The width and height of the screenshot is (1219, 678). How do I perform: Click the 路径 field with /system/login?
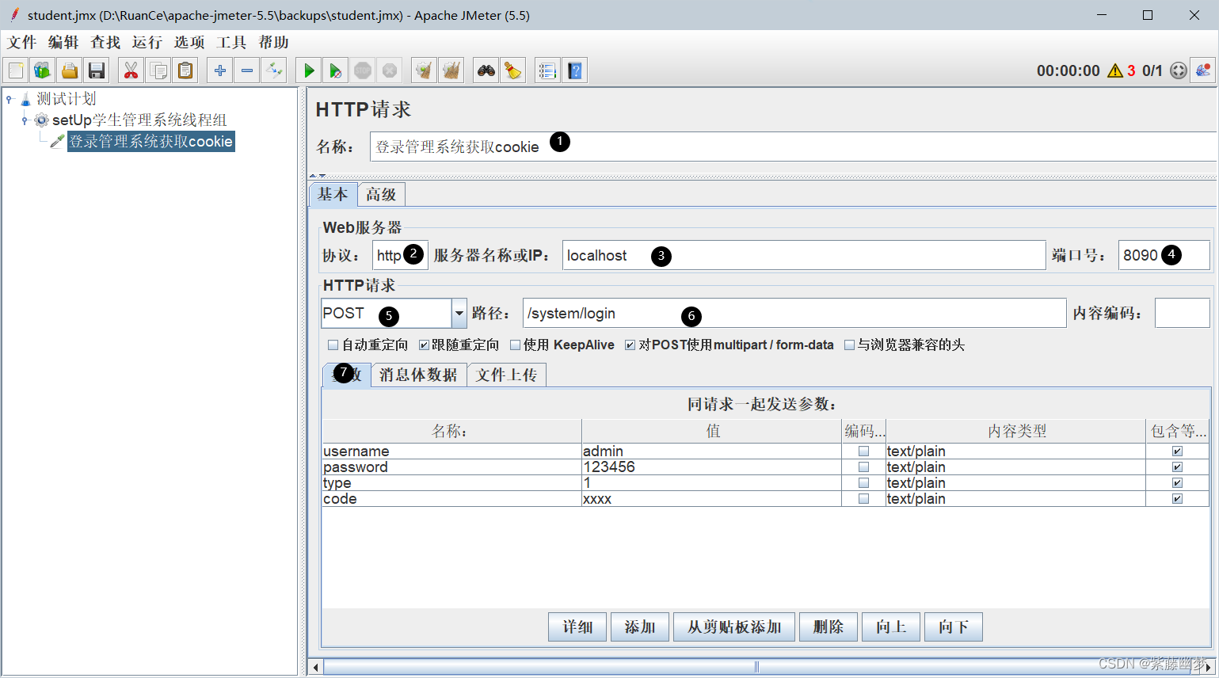point(794,313)
